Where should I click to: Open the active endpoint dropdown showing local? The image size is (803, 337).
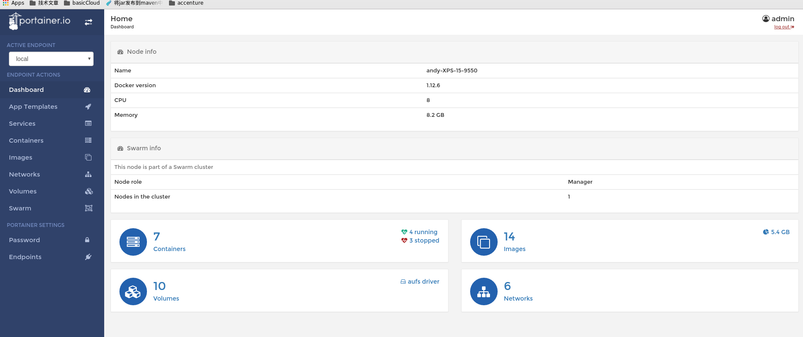(51, 59)
